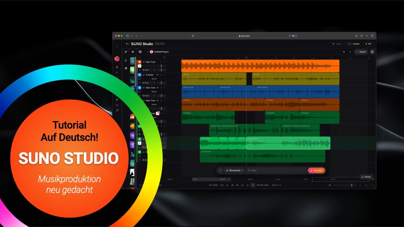Open the Untitled Project name
This screenshot has height=227, width=404.
(161, 52)
